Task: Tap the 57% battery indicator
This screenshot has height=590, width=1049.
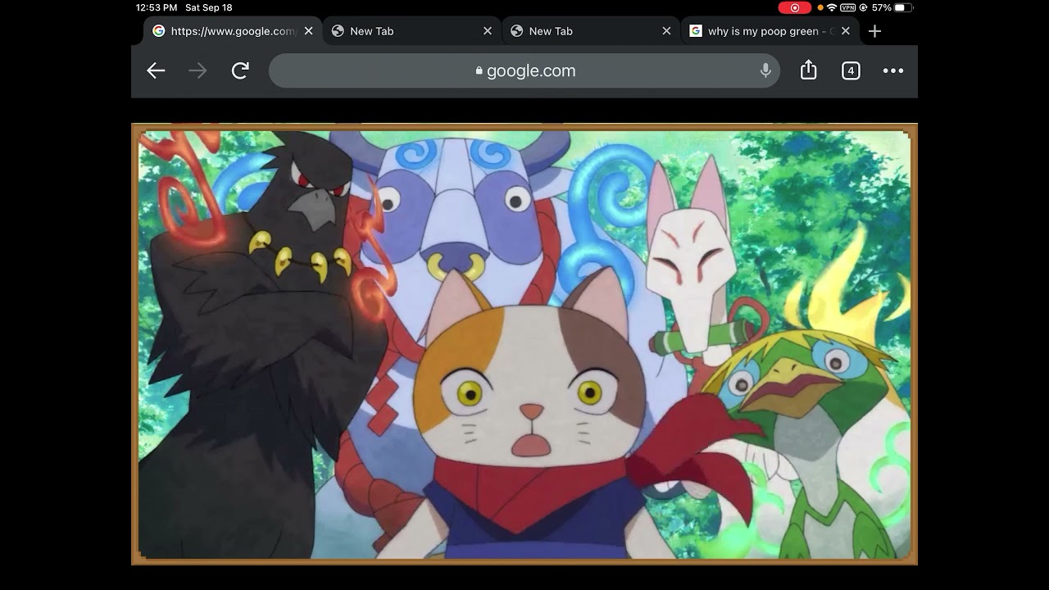Action: 892,7
